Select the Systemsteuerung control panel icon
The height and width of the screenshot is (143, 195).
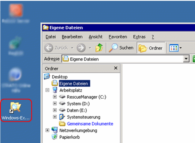(x=62, y=117)
